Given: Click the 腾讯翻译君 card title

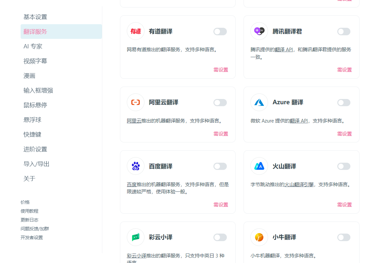Looking at the screenshot, I should 287,32.
